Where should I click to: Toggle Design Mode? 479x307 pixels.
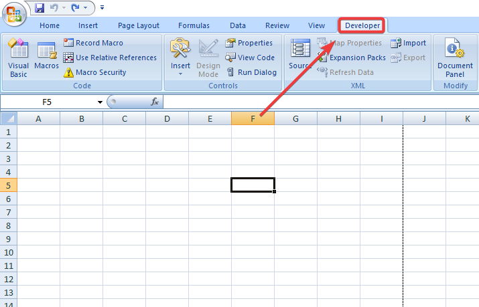pyautogui.click(x=208, y=58)
